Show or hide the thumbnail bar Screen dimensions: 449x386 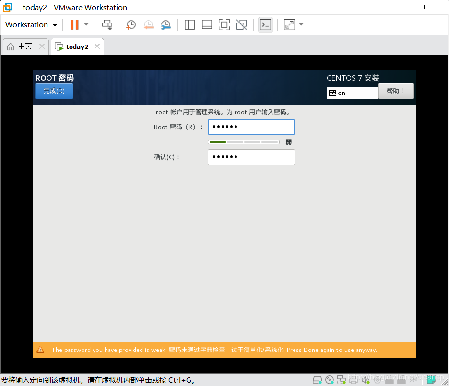(x=207, y=24)
